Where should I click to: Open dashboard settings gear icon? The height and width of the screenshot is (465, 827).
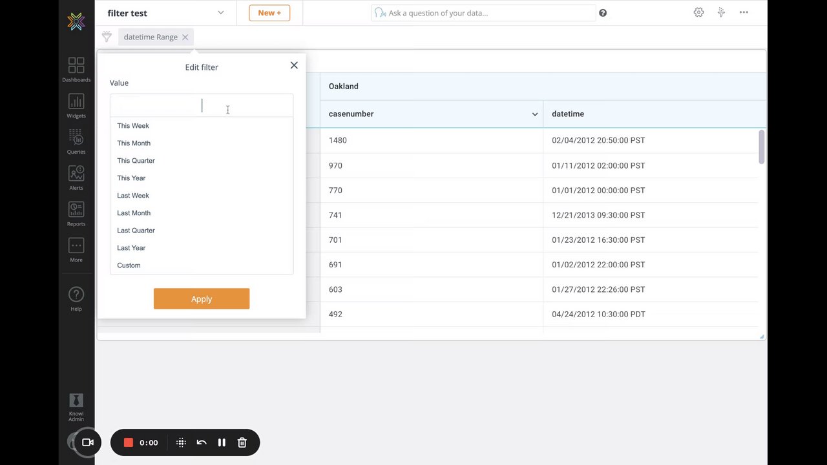[x=698, y=12]
